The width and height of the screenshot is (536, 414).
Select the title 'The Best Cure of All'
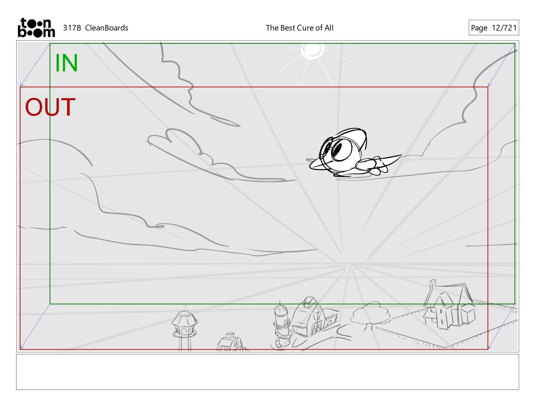pyautogui.click(x=300, y=28)
